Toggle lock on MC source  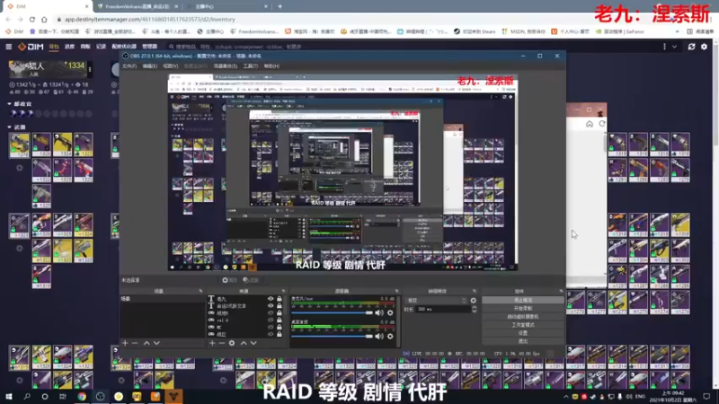(280, 327)
